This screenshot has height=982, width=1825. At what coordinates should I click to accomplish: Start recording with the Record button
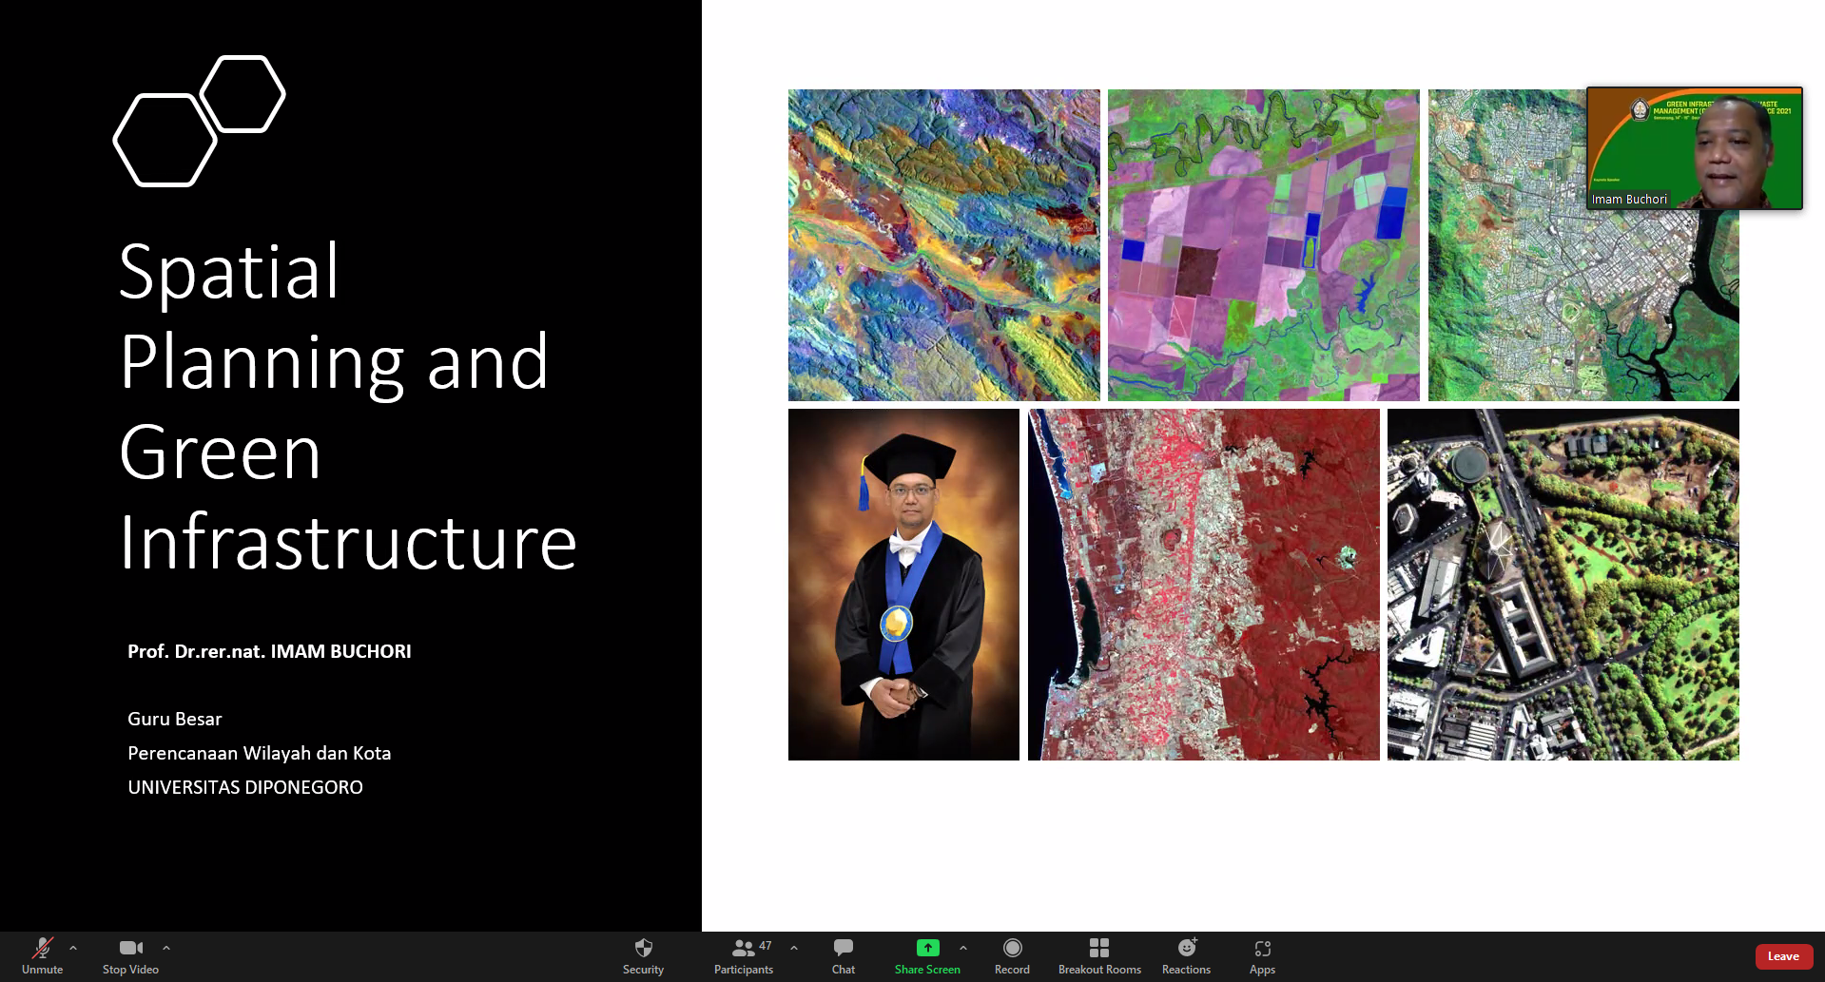1012,954
